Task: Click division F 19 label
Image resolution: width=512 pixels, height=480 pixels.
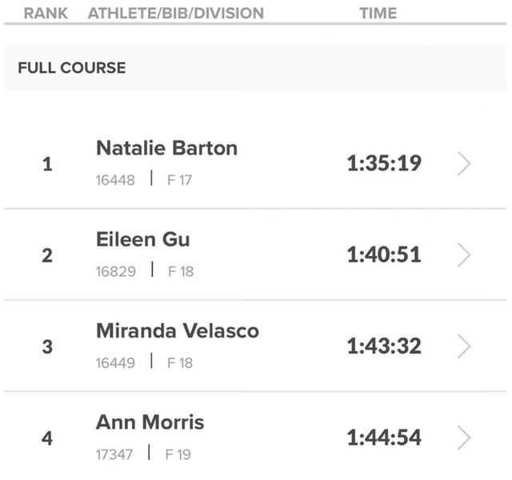Action: [x=178, y=454]
